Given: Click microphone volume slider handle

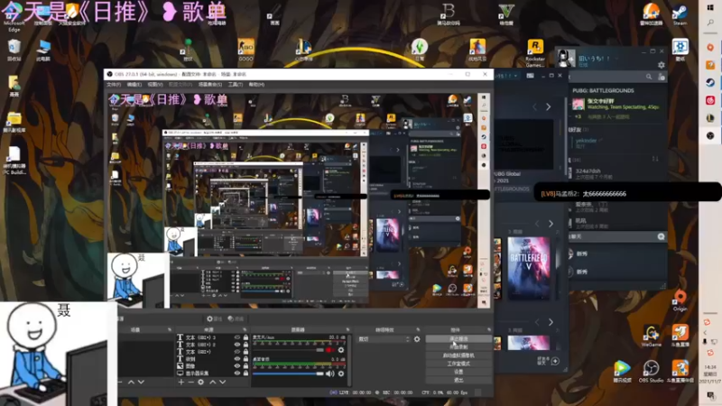Looking at the screenshot, I should 319,350.
